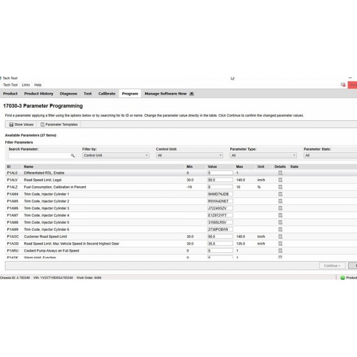
Task: Switch to the Product tab
Action: (x=10, y=93)
